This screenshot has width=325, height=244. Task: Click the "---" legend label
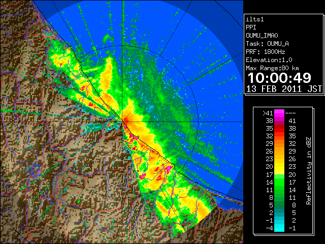(290, 113)
